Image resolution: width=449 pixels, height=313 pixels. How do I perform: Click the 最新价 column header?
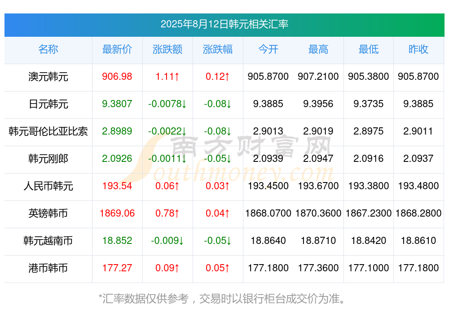pos(117,49)
